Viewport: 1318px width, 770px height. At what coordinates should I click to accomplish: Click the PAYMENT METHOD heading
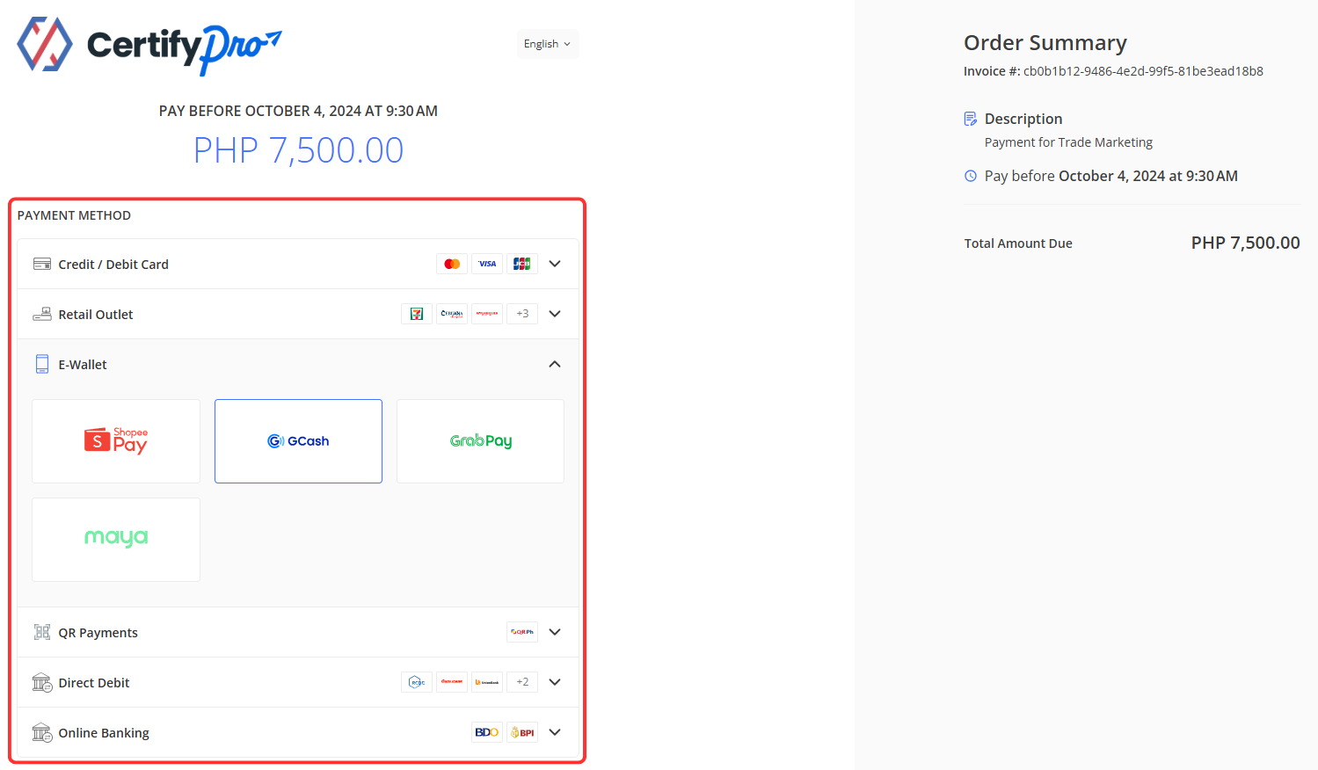[74, 215]
